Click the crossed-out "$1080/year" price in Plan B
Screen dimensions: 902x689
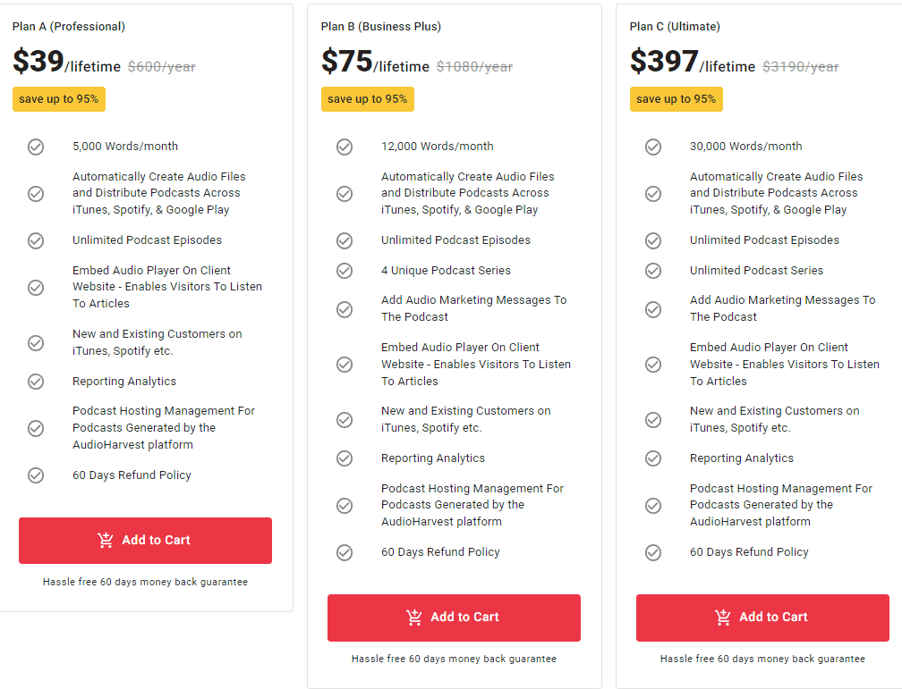coord(473,66)
